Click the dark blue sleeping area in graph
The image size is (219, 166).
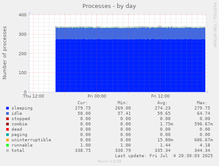point(130,65)
